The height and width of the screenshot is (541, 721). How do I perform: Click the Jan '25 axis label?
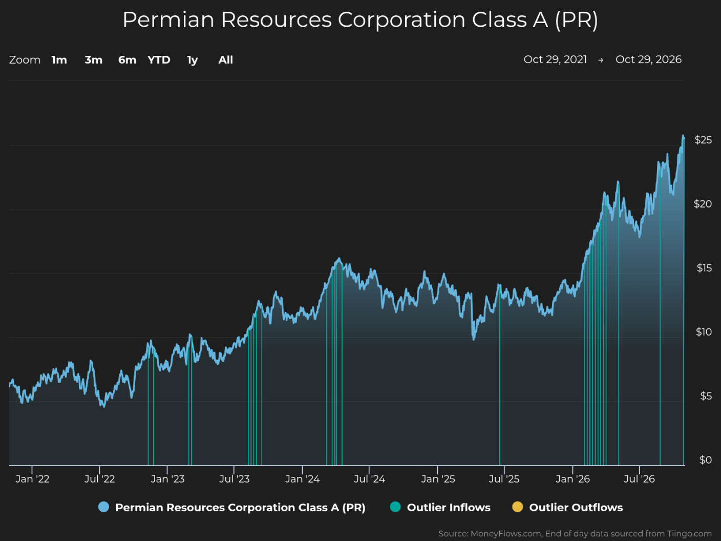[438, 479]
